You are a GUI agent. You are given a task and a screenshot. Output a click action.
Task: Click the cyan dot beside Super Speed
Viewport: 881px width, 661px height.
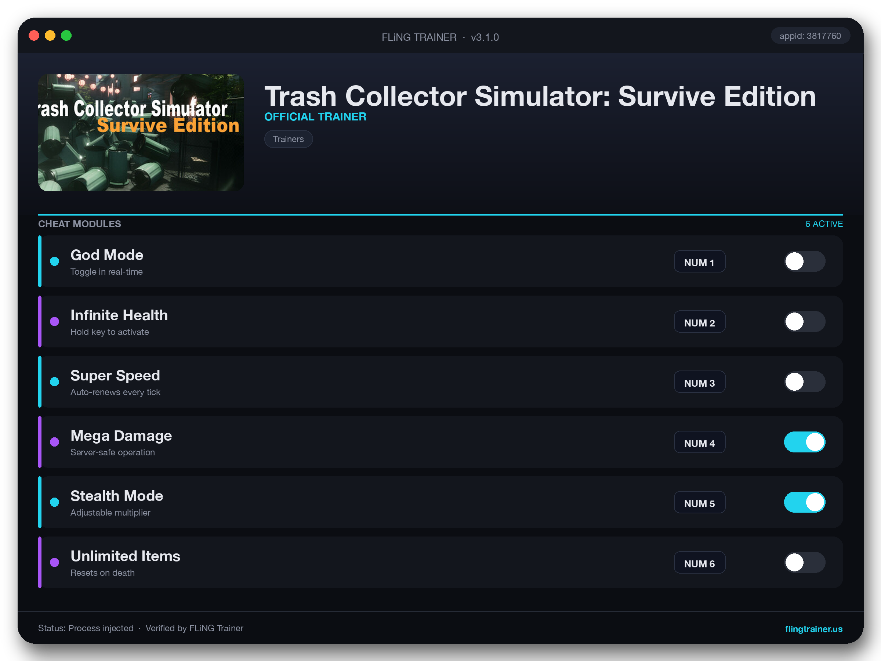pyautogui.click(x=55, y=382)
